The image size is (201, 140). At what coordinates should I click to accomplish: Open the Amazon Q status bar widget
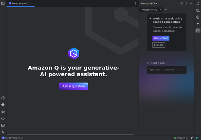click(x=180, y=138)
